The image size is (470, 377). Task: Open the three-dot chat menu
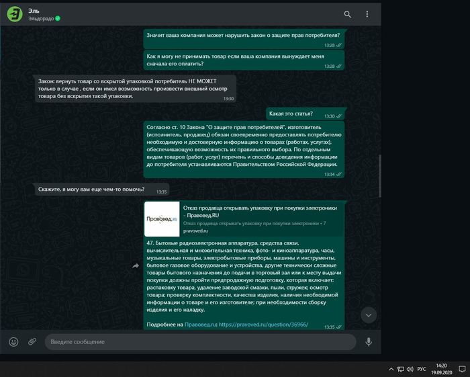click(x=367, y=14)
